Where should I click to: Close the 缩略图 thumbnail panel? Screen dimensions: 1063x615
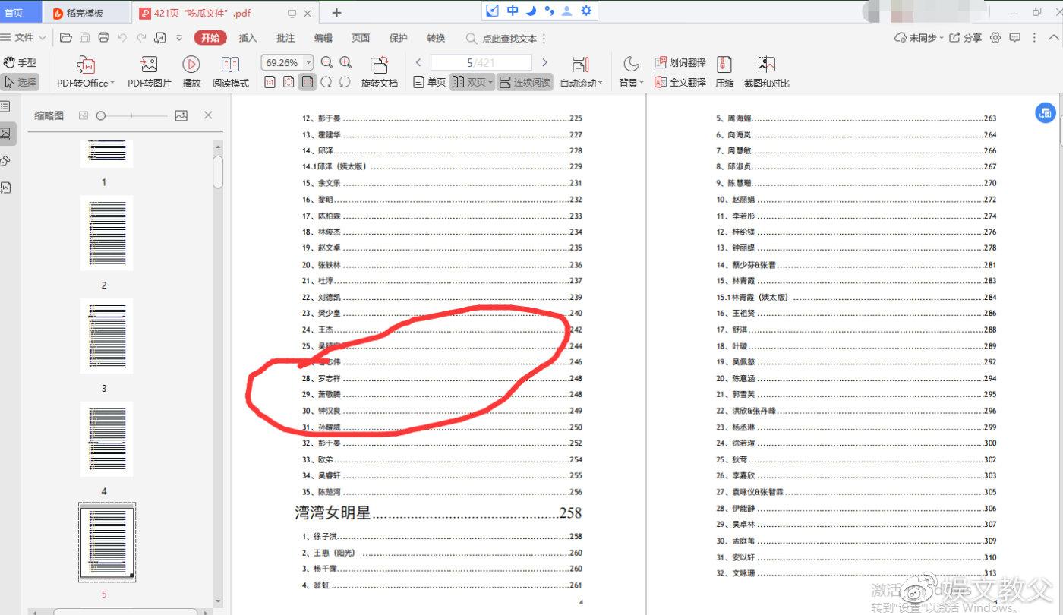pyautogui.click(x=208, y=115)
